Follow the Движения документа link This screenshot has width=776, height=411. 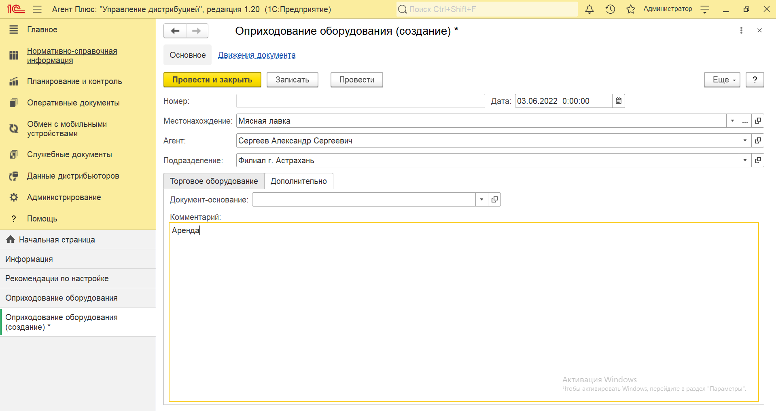257,55
